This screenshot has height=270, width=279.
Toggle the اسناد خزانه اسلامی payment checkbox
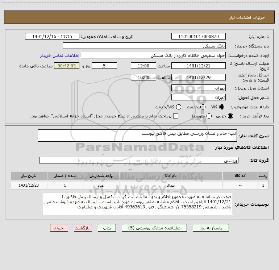coord(176,116)
